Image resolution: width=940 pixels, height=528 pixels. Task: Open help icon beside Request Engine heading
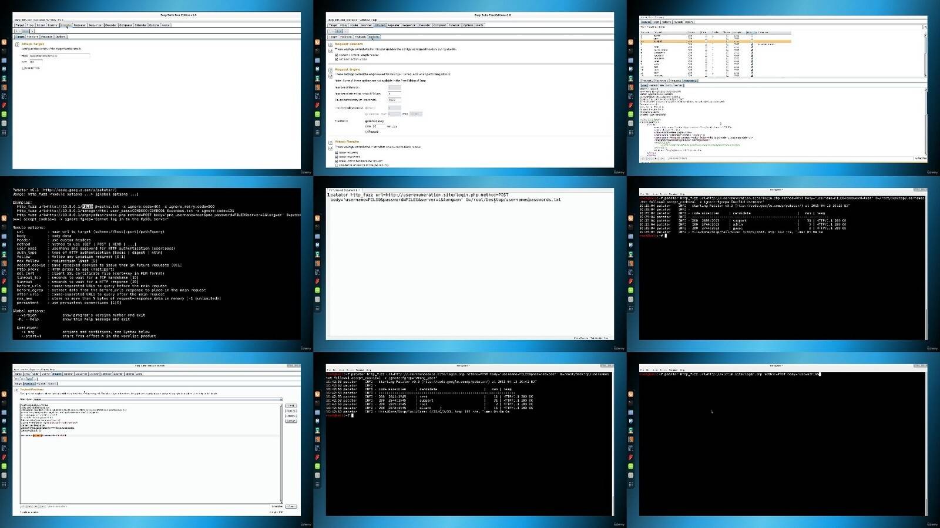pyautogui.click(x=331, y=70)
